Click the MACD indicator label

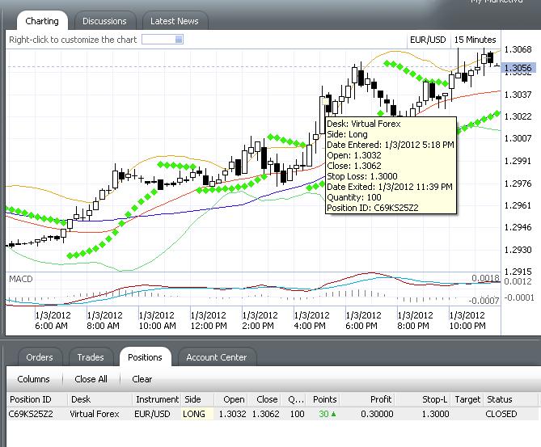pos(21,279)
